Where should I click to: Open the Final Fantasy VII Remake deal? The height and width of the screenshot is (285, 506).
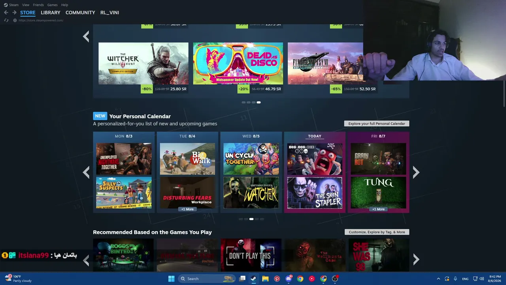325,63
